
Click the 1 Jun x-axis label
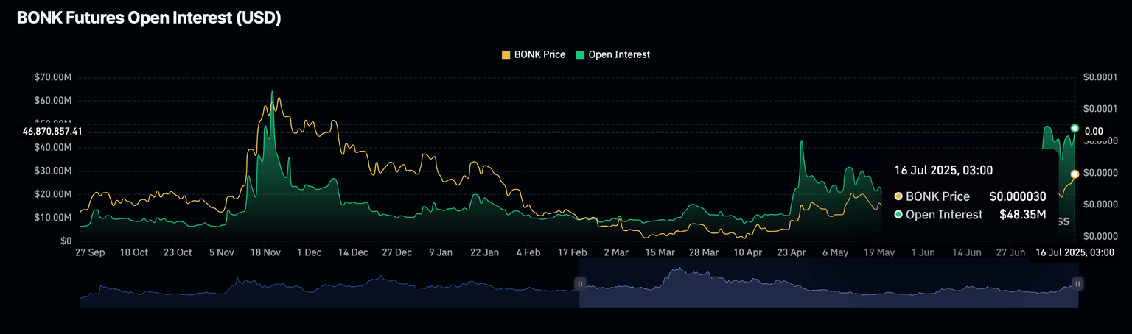[x=923, y=252]
